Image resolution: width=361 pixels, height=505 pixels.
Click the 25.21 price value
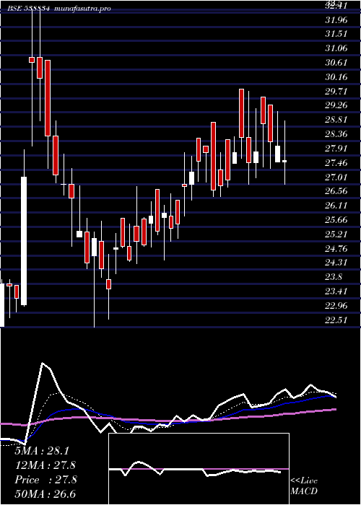tap(336, 234)
